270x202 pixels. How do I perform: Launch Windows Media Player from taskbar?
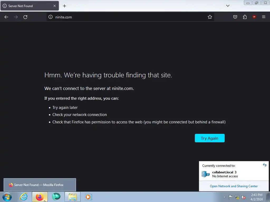tap(89, 197)
